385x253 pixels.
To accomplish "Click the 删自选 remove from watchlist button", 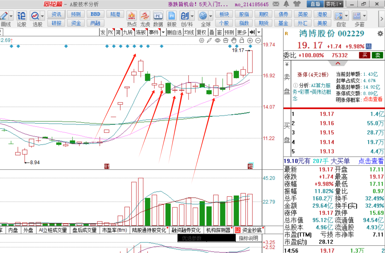I will (x=174, y=32).
